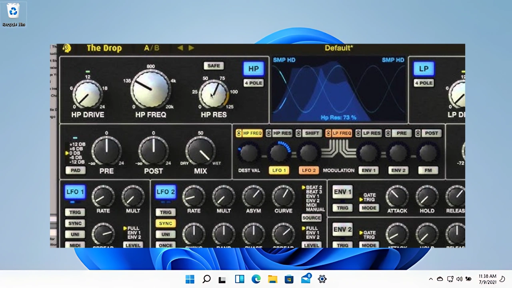Open the Widgets panel from taskbar
This screenshot has width=512, height=288.
point(240,279)
